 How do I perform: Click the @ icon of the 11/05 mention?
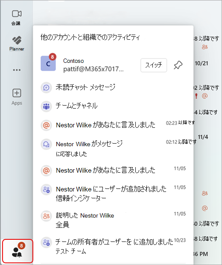point(46,171)
